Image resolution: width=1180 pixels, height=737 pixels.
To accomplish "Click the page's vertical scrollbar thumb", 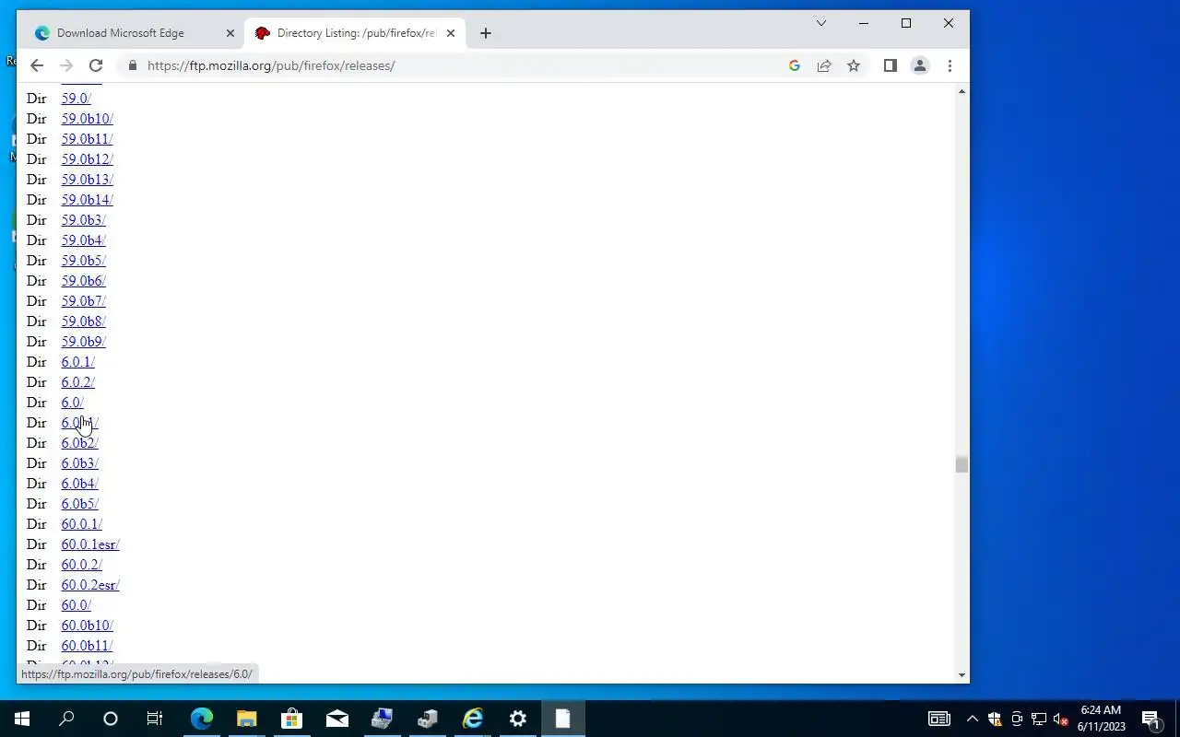I will [x=962, y=464].
